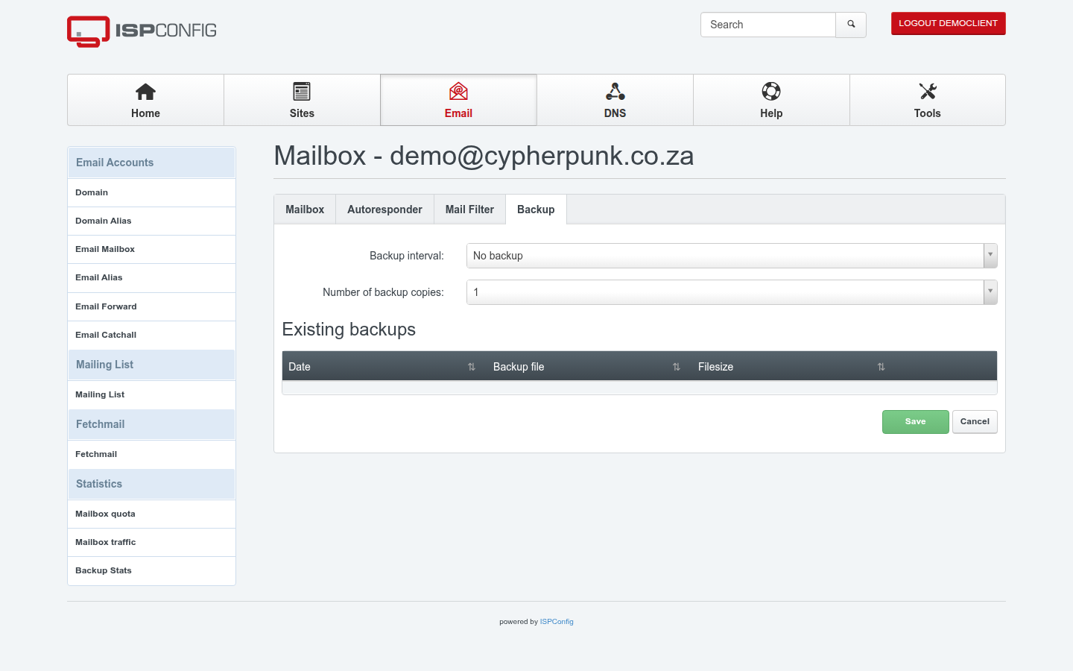Go to the Home module
The image size is (1073, 671).
pyautogui.click(x=145, y=100)
